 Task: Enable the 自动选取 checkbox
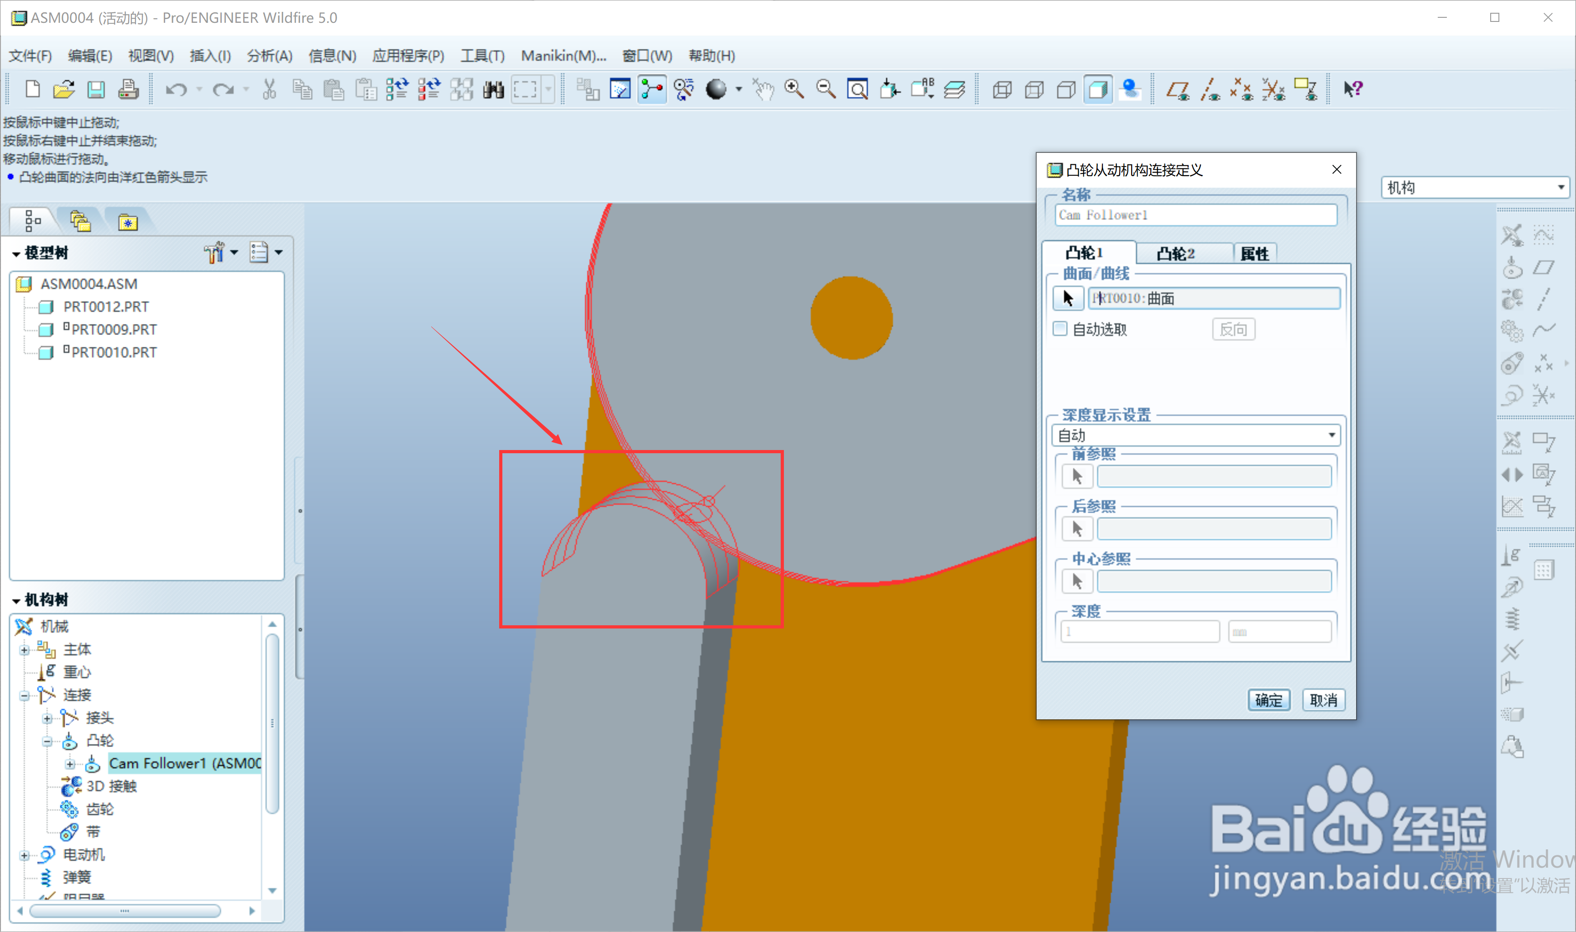(x=1060, y=329)
